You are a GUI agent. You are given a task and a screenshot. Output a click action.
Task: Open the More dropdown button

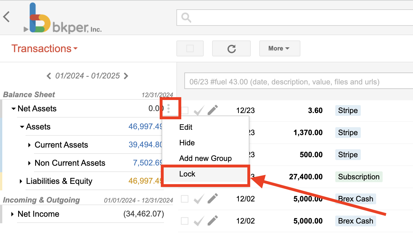[x=279, y=48]
